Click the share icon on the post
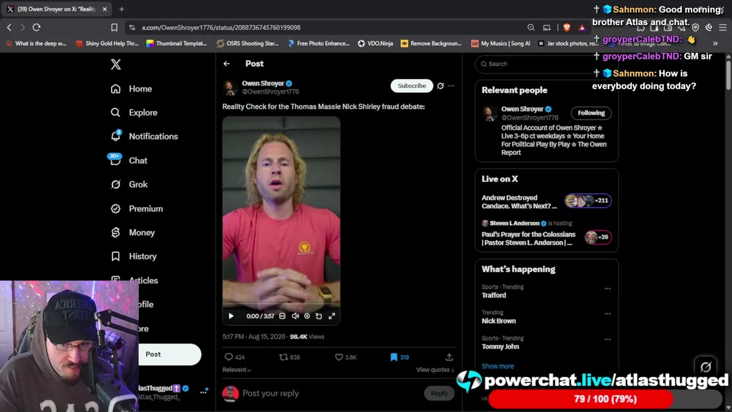 (x=449, y=357)
